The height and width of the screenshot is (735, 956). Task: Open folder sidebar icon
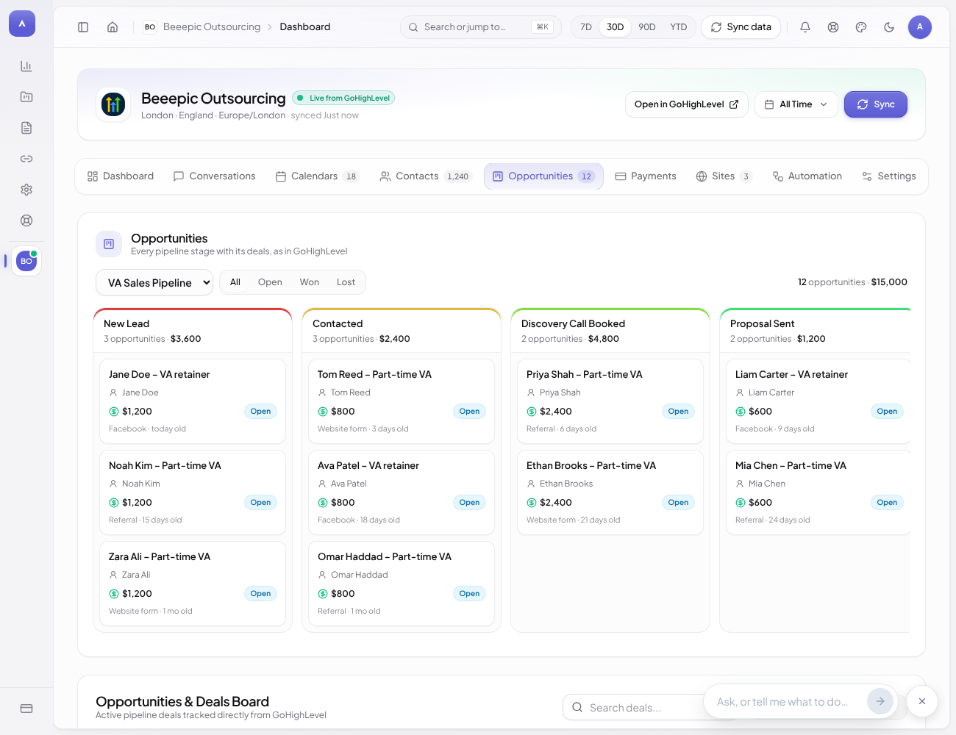click(26, 97)
